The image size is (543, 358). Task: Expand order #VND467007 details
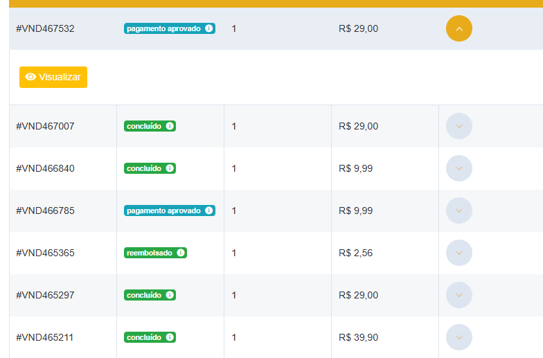[459, 126]
